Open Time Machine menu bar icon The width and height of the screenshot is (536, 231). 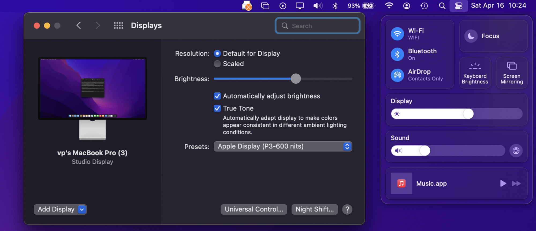click(x=424, y=6)
